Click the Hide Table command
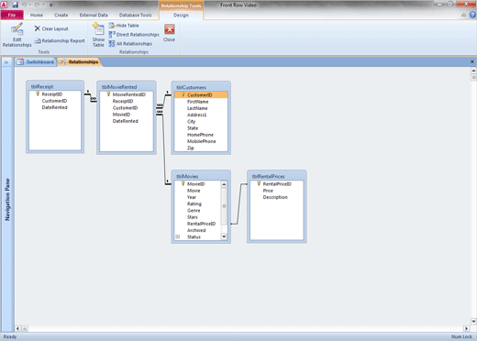 coord(124,26)
